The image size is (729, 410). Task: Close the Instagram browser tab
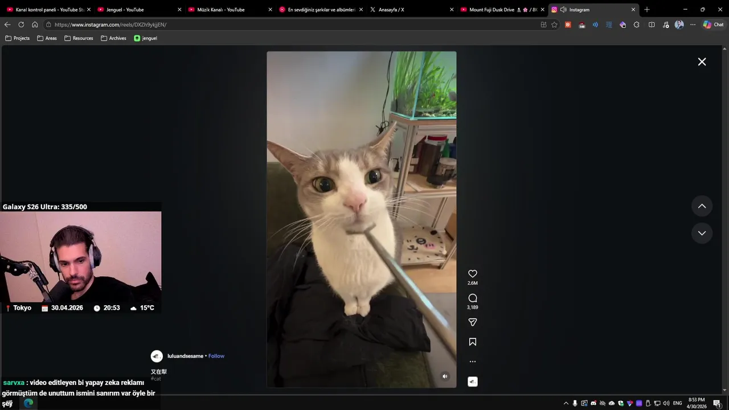633,10
